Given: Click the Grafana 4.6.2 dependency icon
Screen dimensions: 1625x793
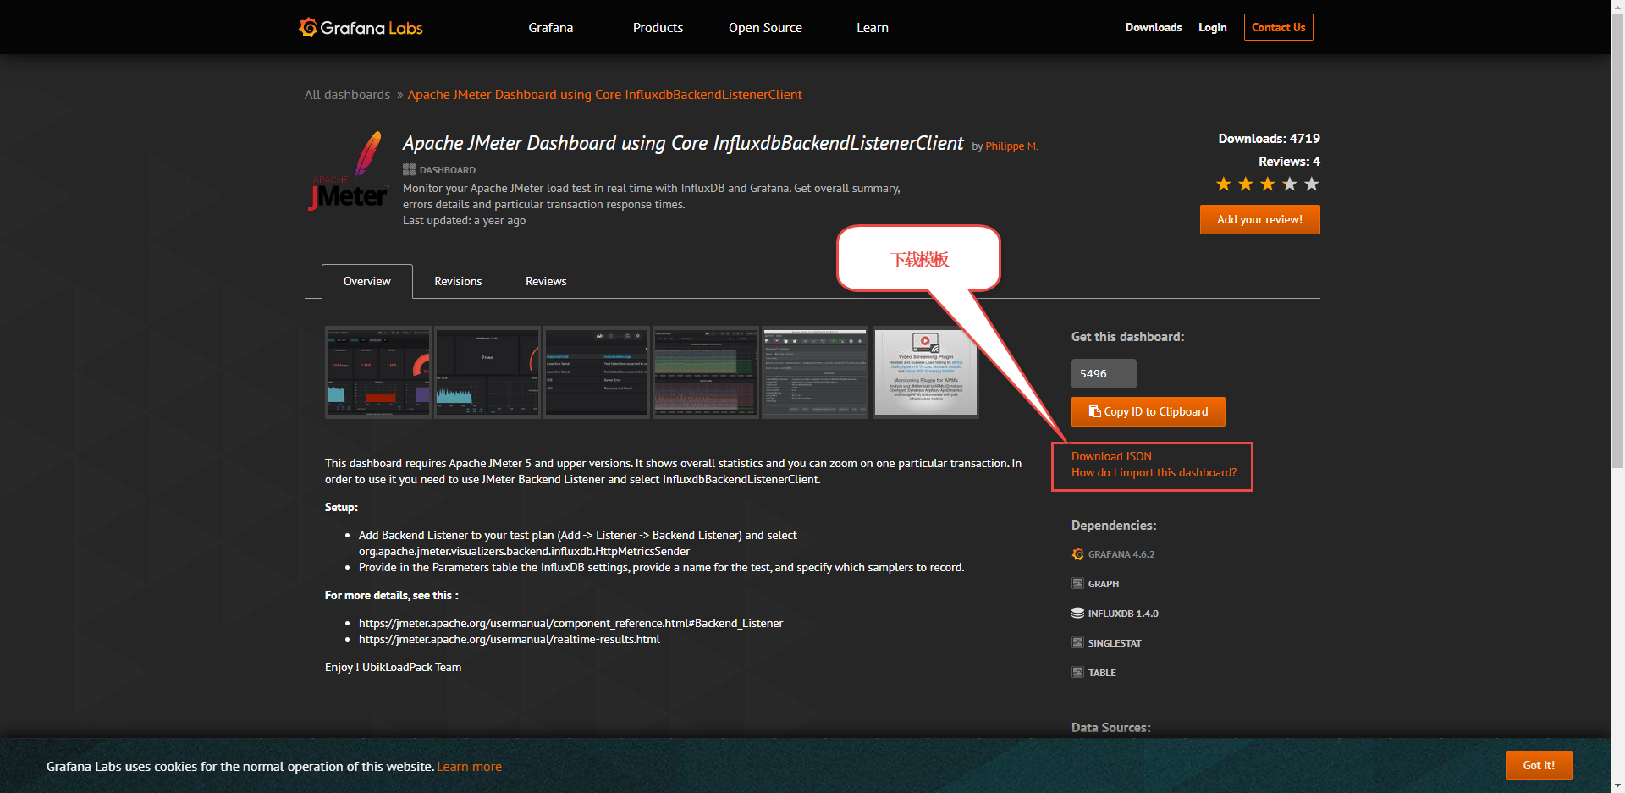Looking at the screenshot, I should coord(1077,554).
